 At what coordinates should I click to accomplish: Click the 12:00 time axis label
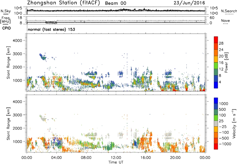116,158
